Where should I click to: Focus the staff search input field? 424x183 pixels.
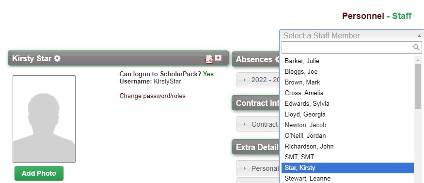pyautogui.click(x=347, y=48)
